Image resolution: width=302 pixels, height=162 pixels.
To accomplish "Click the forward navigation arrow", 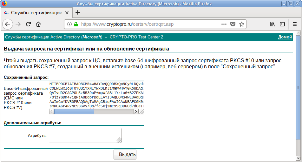I will point(18,24).
